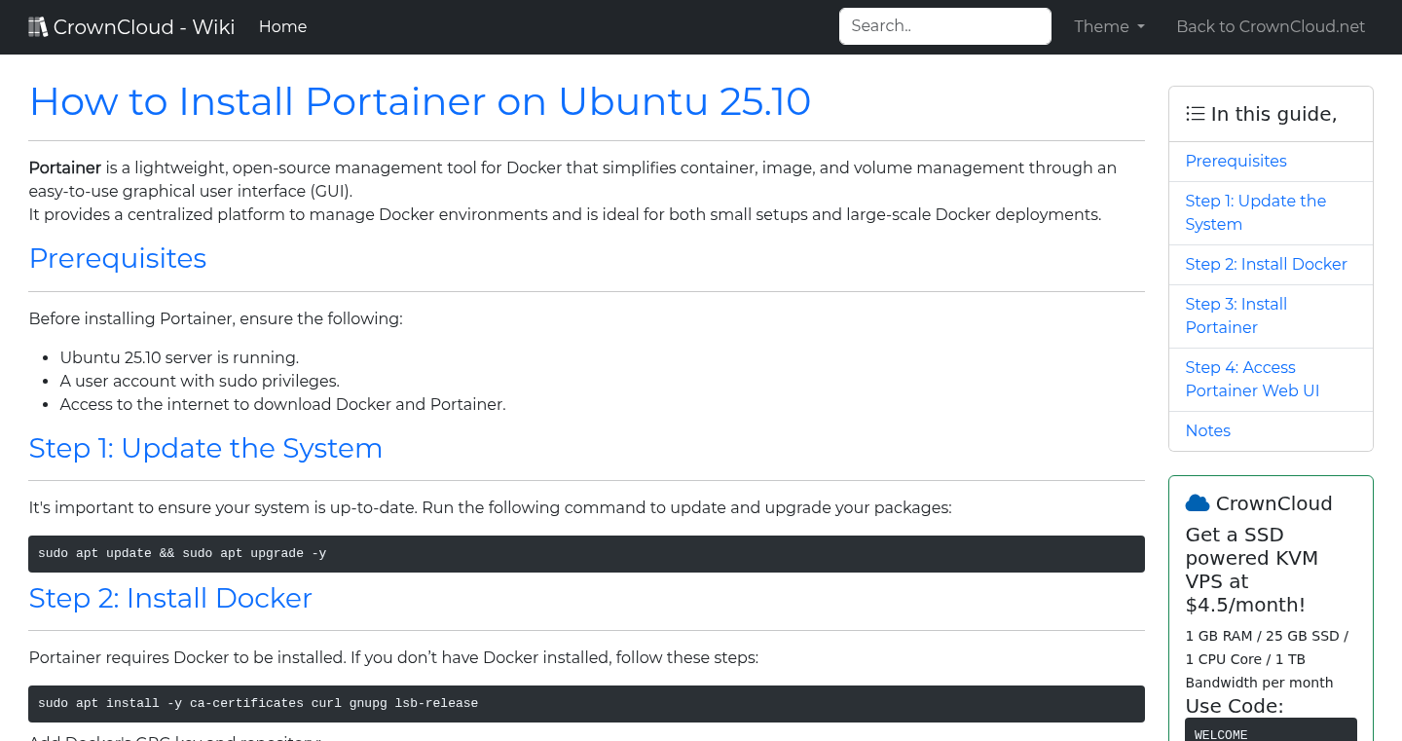Navigate to 'Step 1: Update the System'

point(1255,212)
